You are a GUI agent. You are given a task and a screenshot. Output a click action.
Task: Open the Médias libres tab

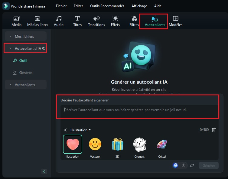pos(38,21)
